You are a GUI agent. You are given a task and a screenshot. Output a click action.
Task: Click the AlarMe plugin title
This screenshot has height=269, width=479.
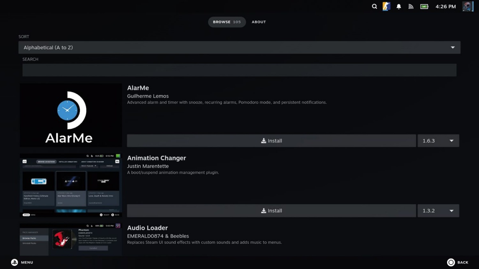coord(138,88)
